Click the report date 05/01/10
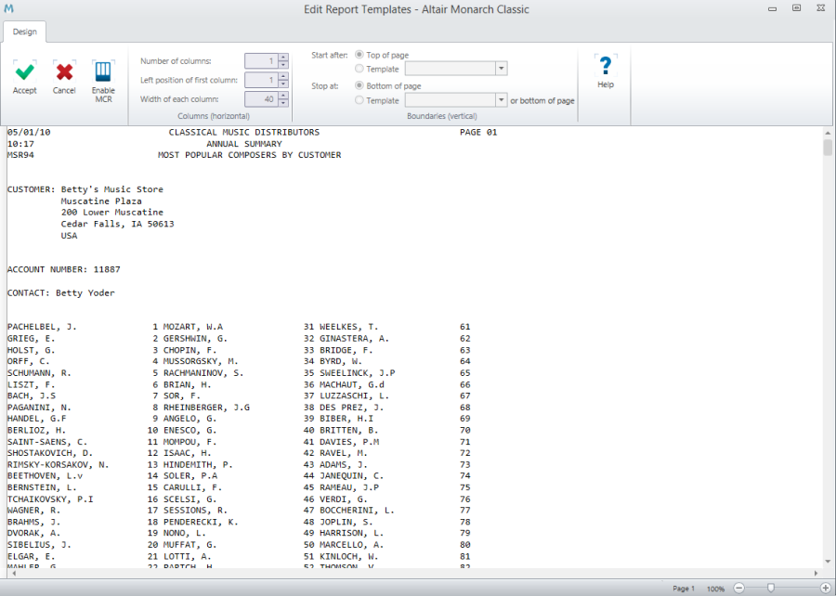836x596 pixels. pos(29,132)
